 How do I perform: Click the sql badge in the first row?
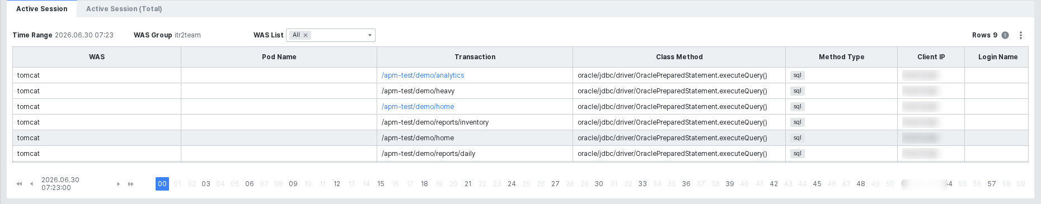[x=798, y=75]
